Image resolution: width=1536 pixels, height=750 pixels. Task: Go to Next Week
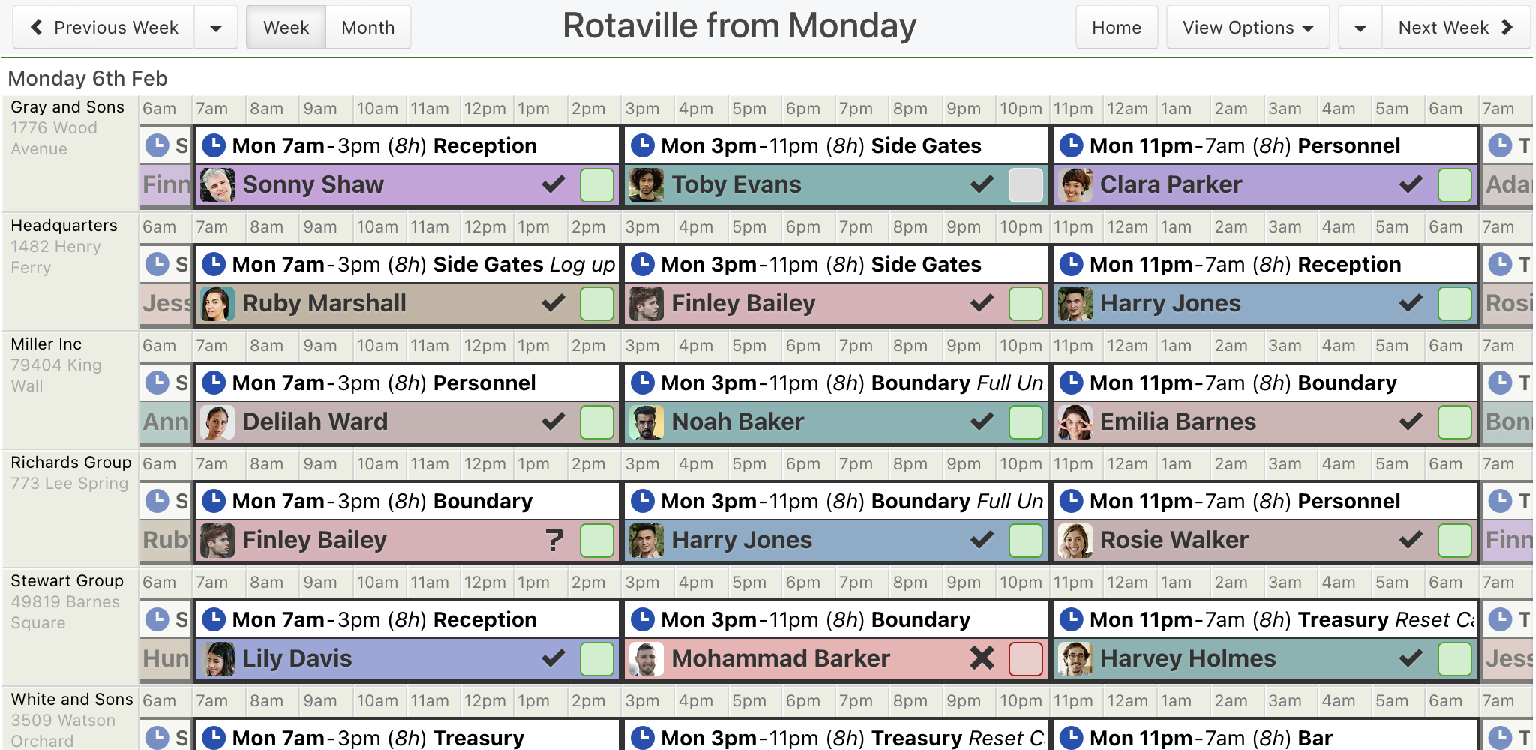coord(1456,28)
